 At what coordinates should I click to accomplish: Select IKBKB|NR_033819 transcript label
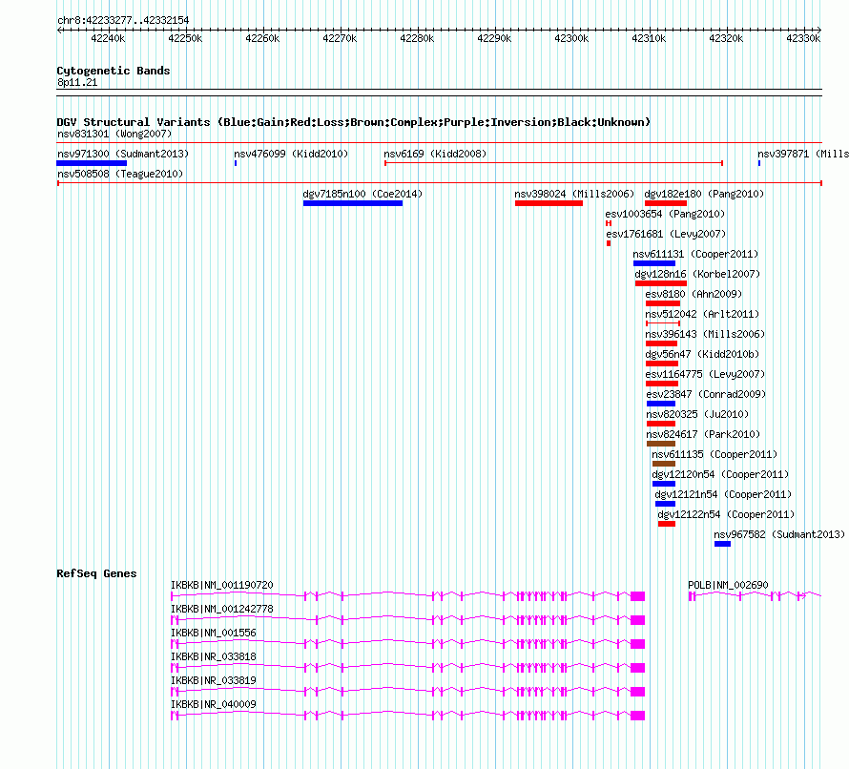pos(214,680)
